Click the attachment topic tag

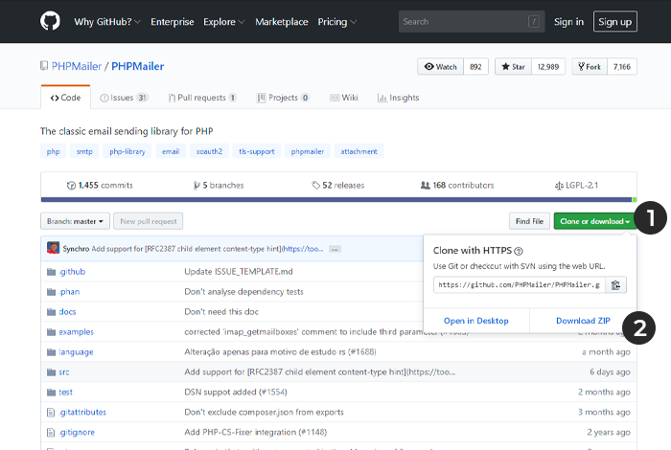(x=359, y=151)
